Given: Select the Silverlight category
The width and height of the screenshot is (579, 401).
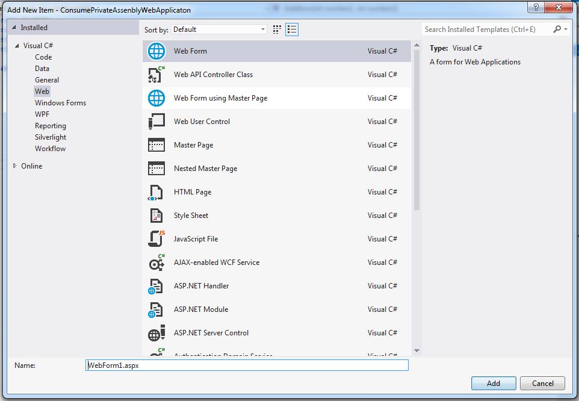Looking at the screenshot, I should [51, 137].
